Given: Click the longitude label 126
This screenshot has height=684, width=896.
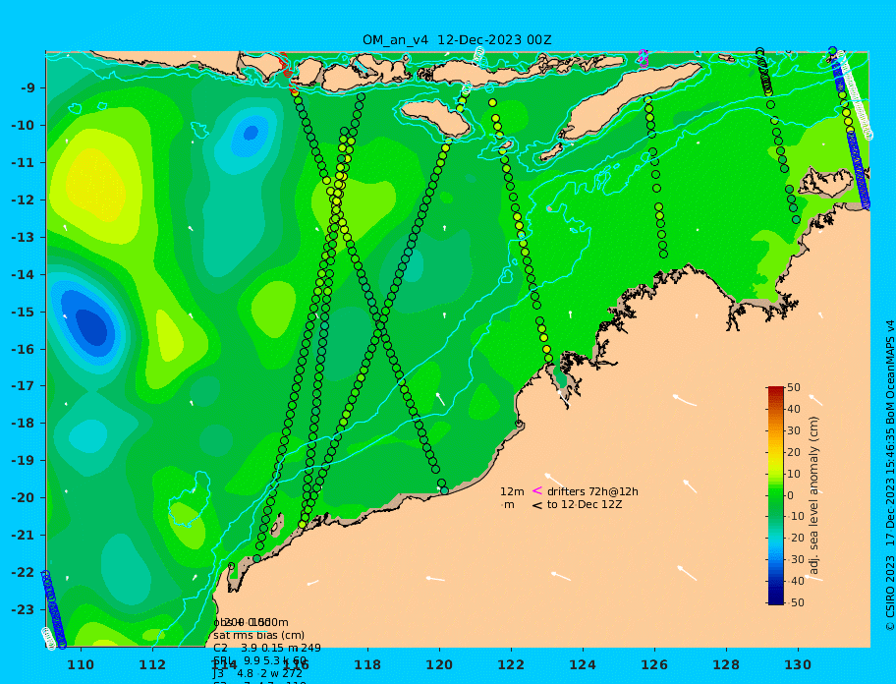Looking at the screenshot, I should coord(654,664).
